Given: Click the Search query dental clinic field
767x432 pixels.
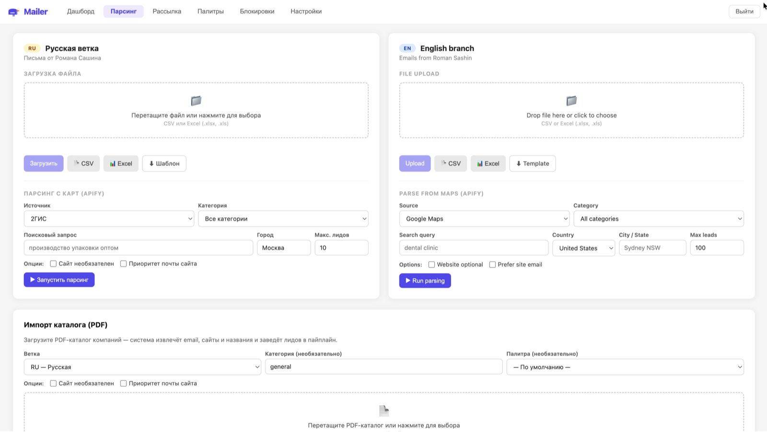Looking at the screenshot, I should coord(474,248).
